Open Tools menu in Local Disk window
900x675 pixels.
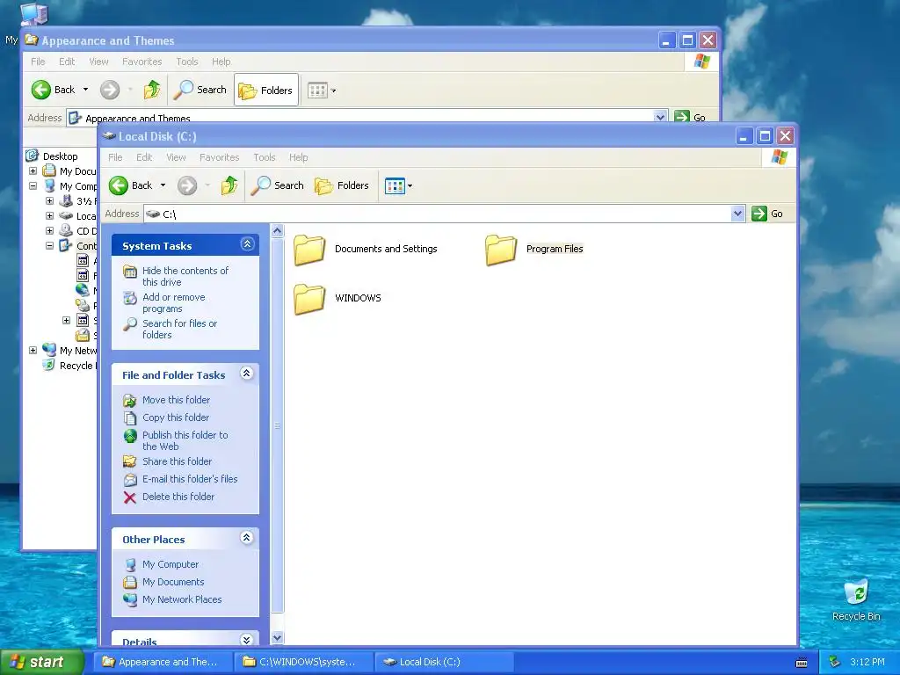pyautogui.click(x=265, y=157)
